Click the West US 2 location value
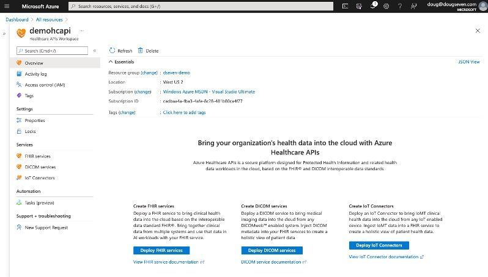This screenshot has height=277, width=488. pyautogui.click(x=173, y=82)
